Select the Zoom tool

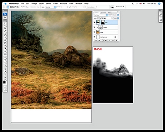point(5,77)
